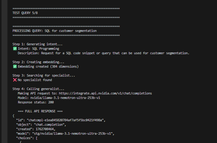
Task: Click the opening curly brace of the JSON
Action: [x=13, y=116]
